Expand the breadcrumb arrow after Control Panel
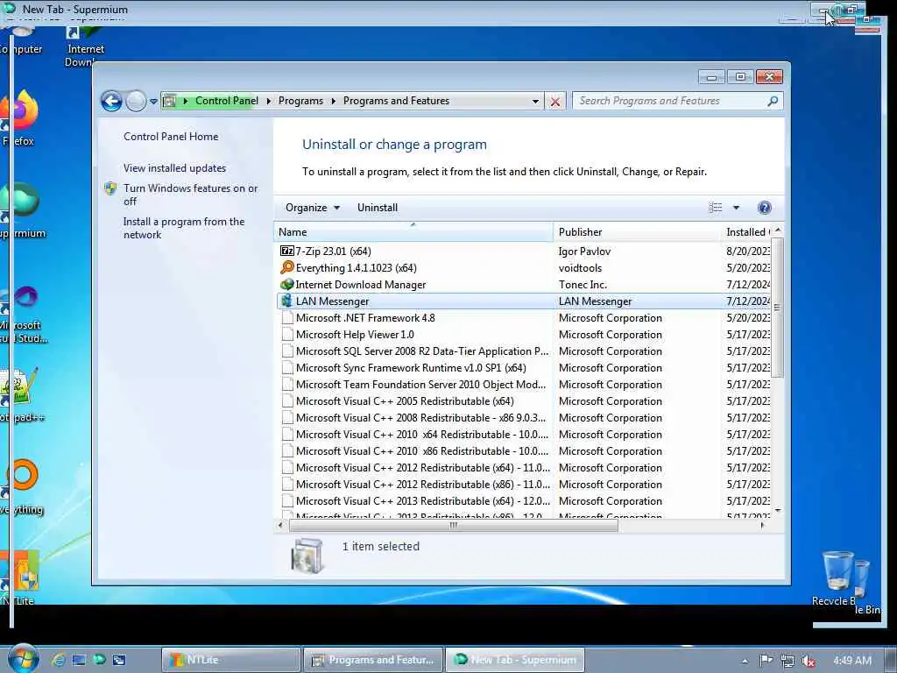Viewport: 897px width, 673px height. [x=268, y=102]
